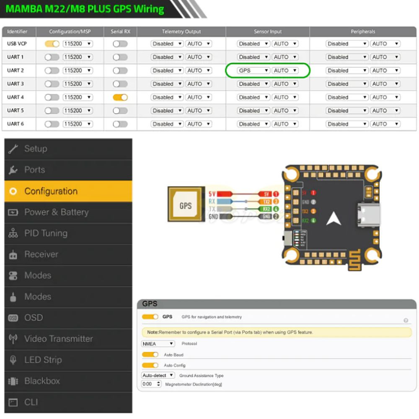
Task: Click the Video Transmitter antenna icon
Action: point(13,339)
